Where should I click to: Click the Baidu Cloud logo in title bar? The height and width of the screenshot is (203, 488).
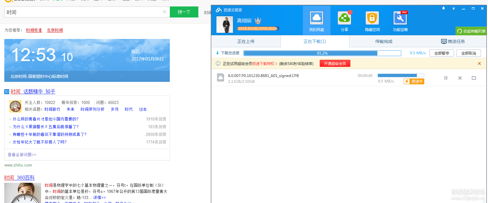219,10
